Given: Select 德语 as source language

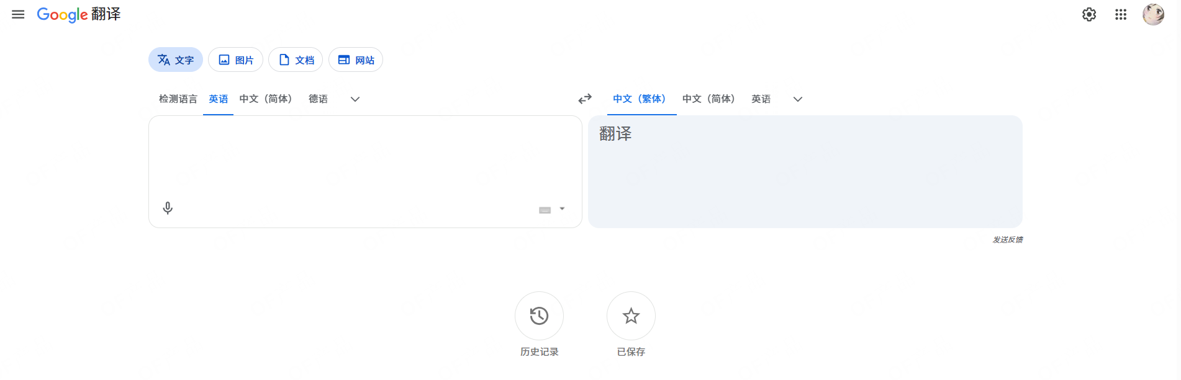Looking at the screenshot, I should [x=318, y=99].
